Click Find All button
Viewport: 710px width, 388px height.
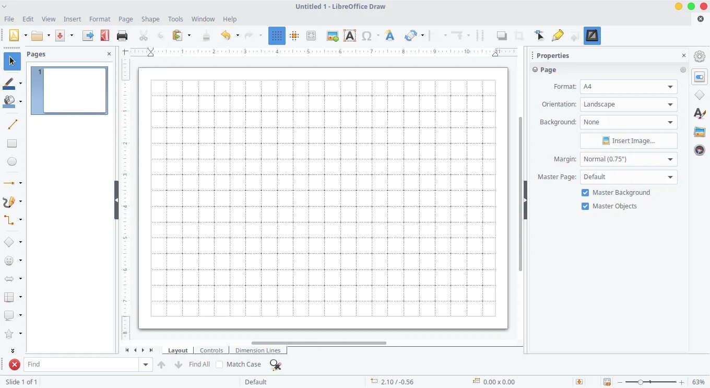199,365
